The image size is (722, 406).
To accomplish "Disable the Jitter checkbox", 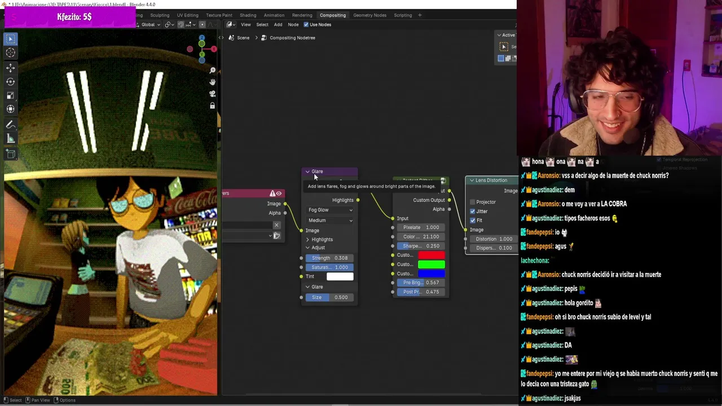I will pos(472,211).
